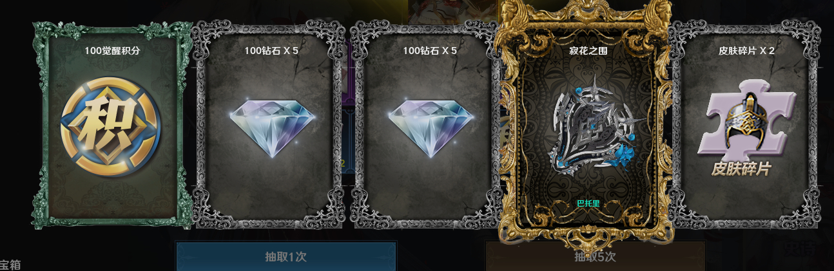Click the green 巴托里 label
This screenshot has height=271, width=834.
coord(588,203)
